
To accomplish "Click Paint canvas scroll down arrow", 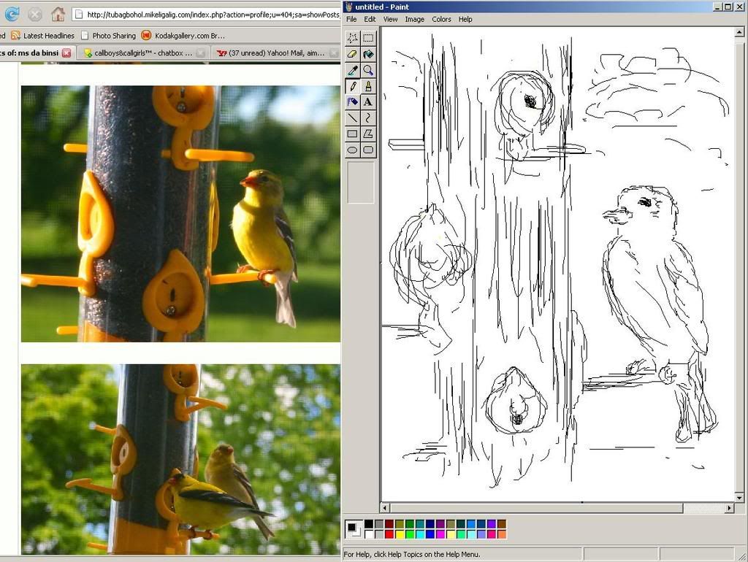I will coord(739,498).
